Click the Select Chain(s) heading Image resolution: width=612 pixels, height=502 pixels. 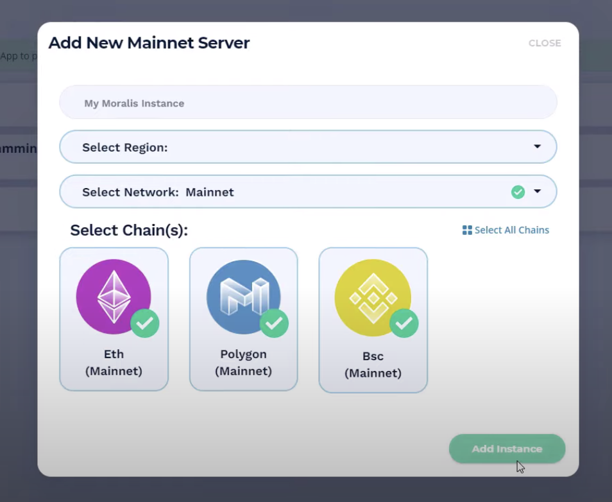[x=129, y=230]
